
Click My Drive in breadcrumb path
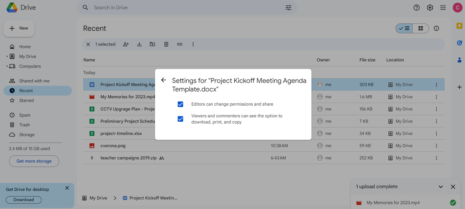click(x=95, y=198)
